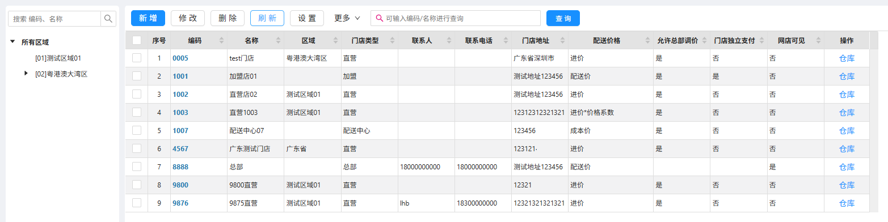Viewport: 888px width, 222px height.
Task: Open the 更多 dropdown menu
Action: [x=347, y=18]
